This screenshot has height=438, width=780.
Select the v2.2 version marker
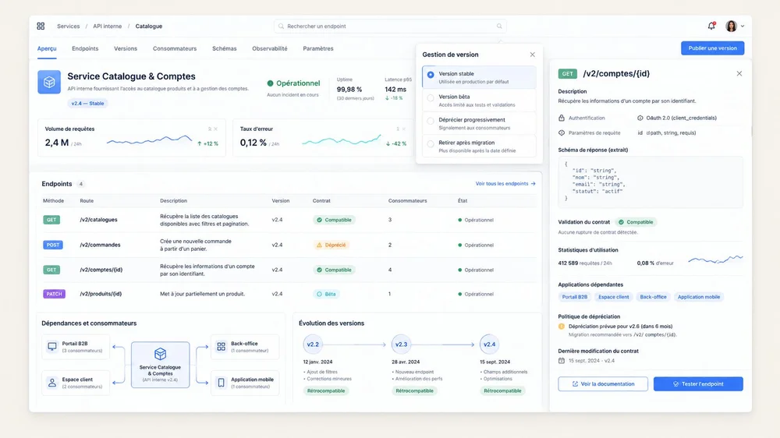tap(313, 344)
